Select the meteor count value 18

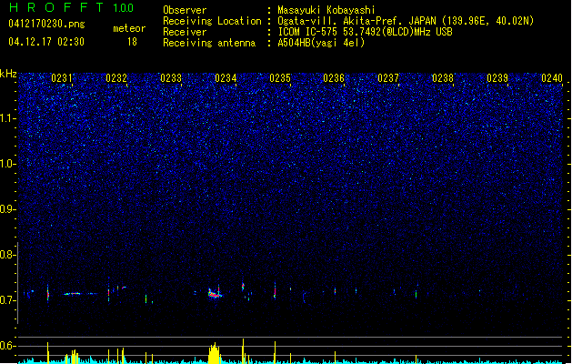pyautogui.click(x=132, y=42)
